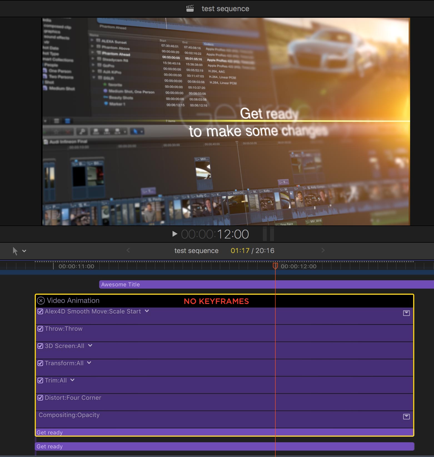
Task: Toggle the Trim:All checkbox
Action: pos(40,380)
